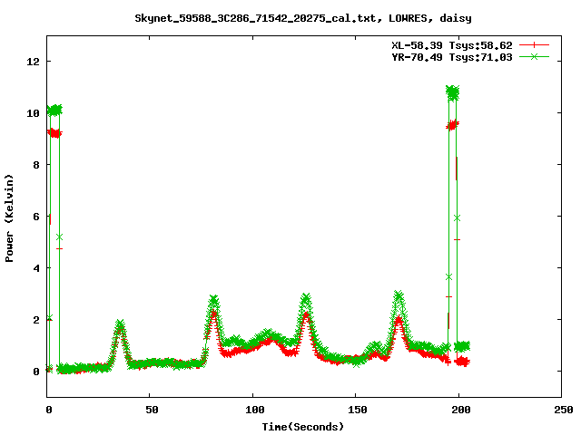Click x-axis tick label 150
Screen dimensions: 581x435
[x=358, y=410]
